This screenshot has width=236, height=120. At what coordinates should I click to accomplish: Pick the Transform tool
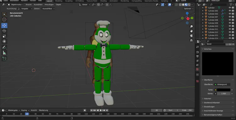(4, 41)
